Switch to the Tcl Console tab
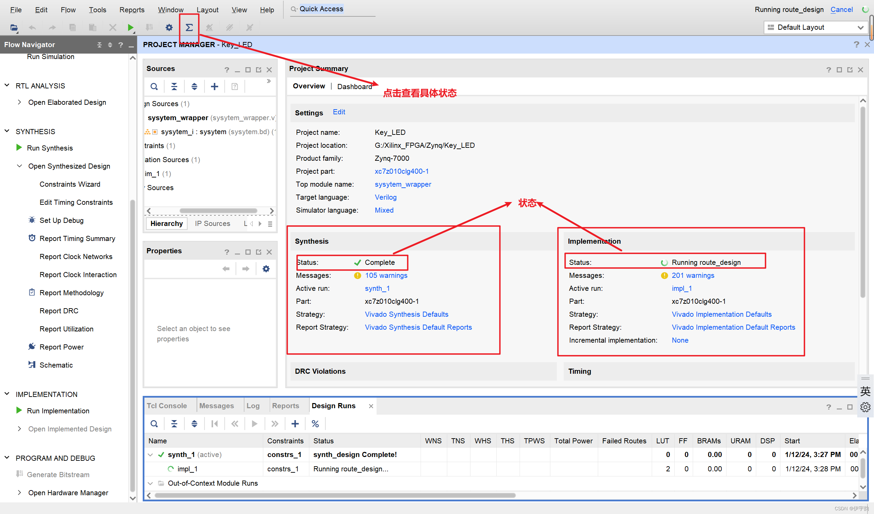874x514 pixels. point(167,405)
